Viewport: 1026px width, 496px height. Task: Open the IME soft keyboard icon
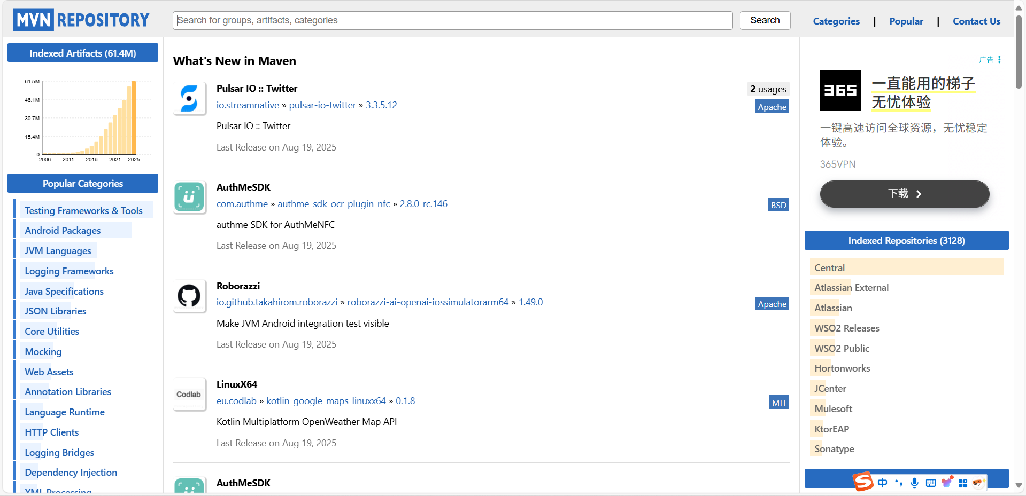(931, 483)
